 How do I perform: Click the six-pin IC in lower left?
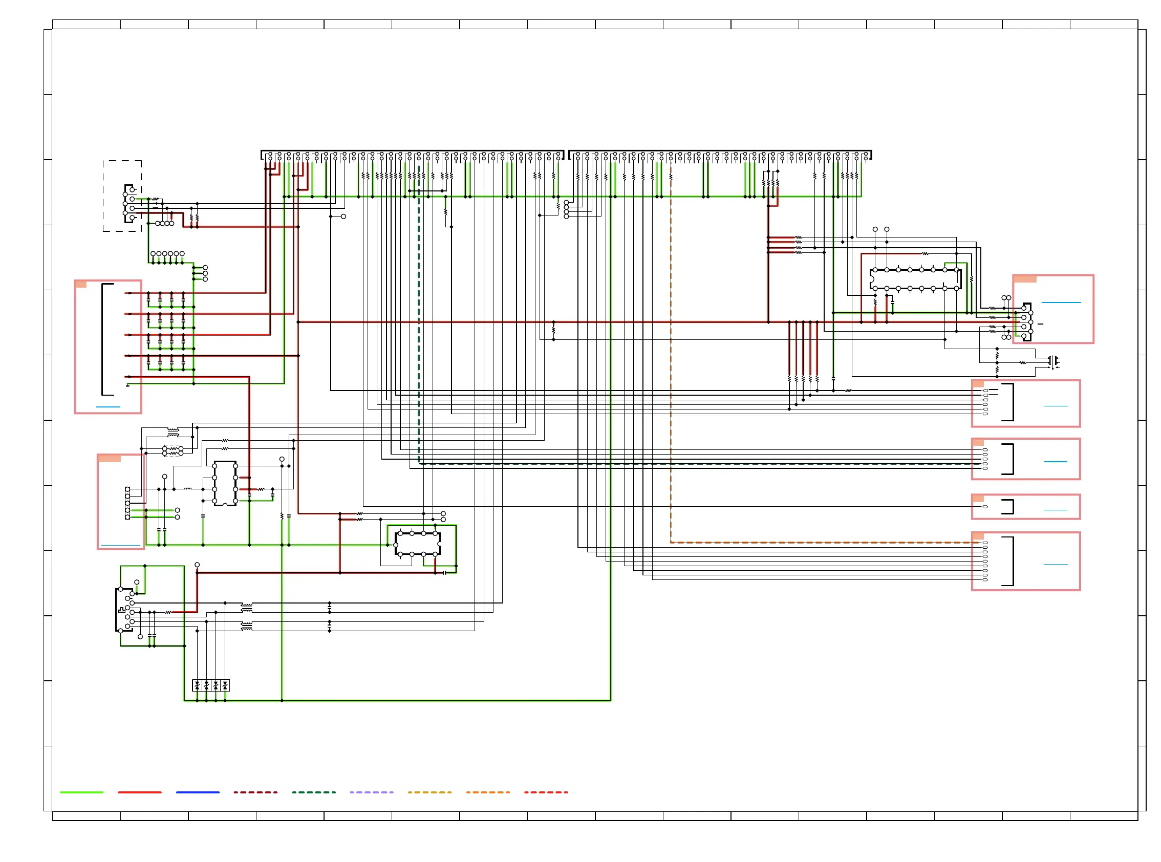(x=225, y=483)
